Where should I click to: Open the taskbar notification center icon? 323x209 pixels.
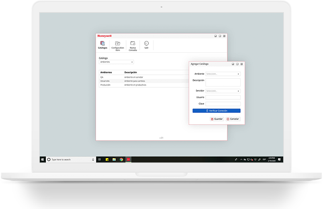279,159
